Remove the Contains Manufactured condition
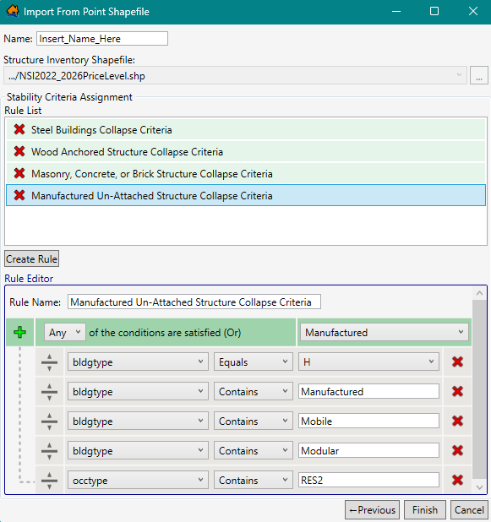Screen dimensions: 491x522 pos(458,392)
